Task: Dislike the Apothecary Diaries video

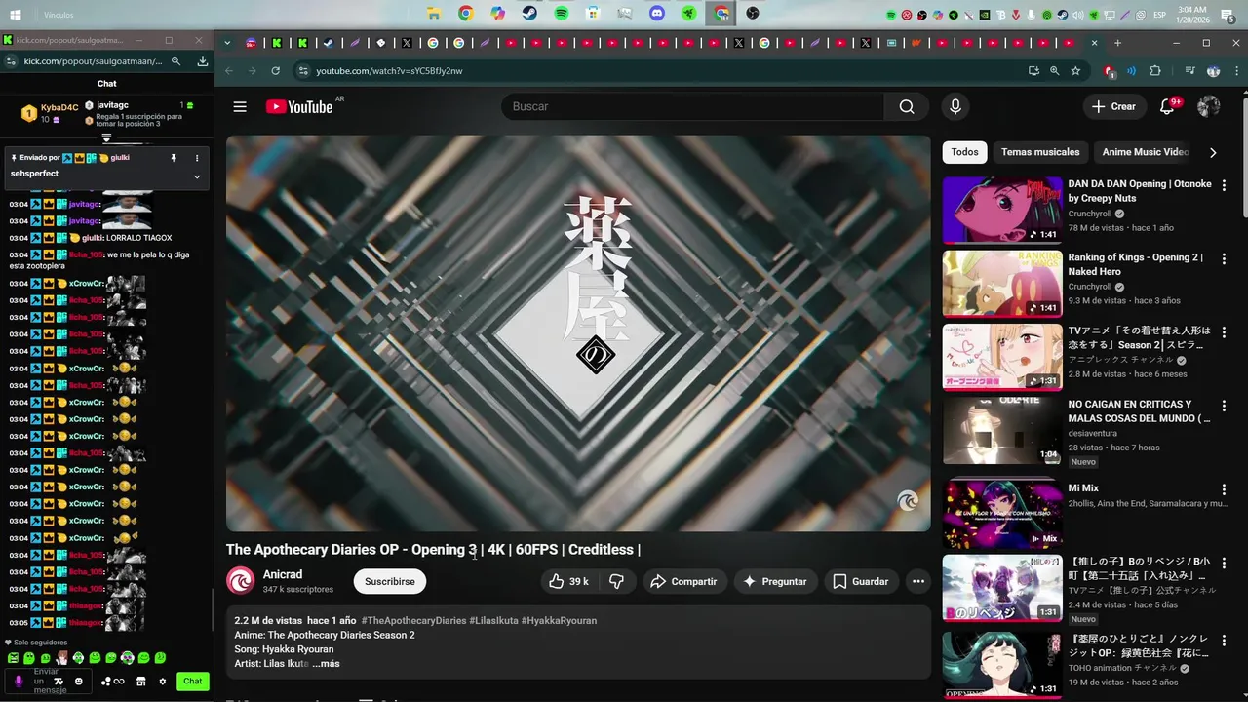Action: coord(616,581)
